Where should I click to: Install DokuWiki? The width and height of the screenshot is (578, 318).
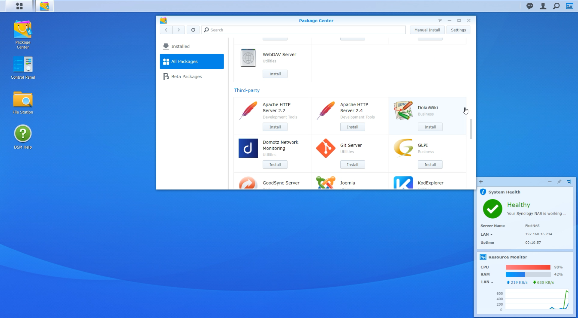(430, 127)
